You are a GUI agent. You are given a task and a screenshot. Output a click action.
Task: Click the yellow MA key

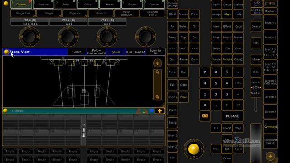(x=205, y=116)
